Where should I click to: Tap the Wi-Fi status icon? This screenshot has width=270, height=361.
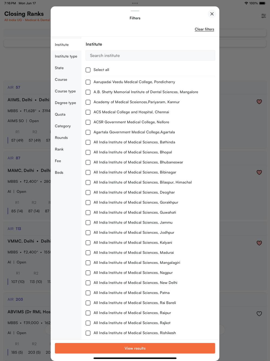pos(246,3)
